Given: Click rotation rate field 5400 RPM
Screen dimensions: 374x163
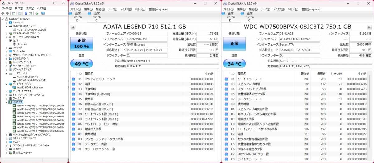Looking at the screenshot, I should [x=361, y=44].
